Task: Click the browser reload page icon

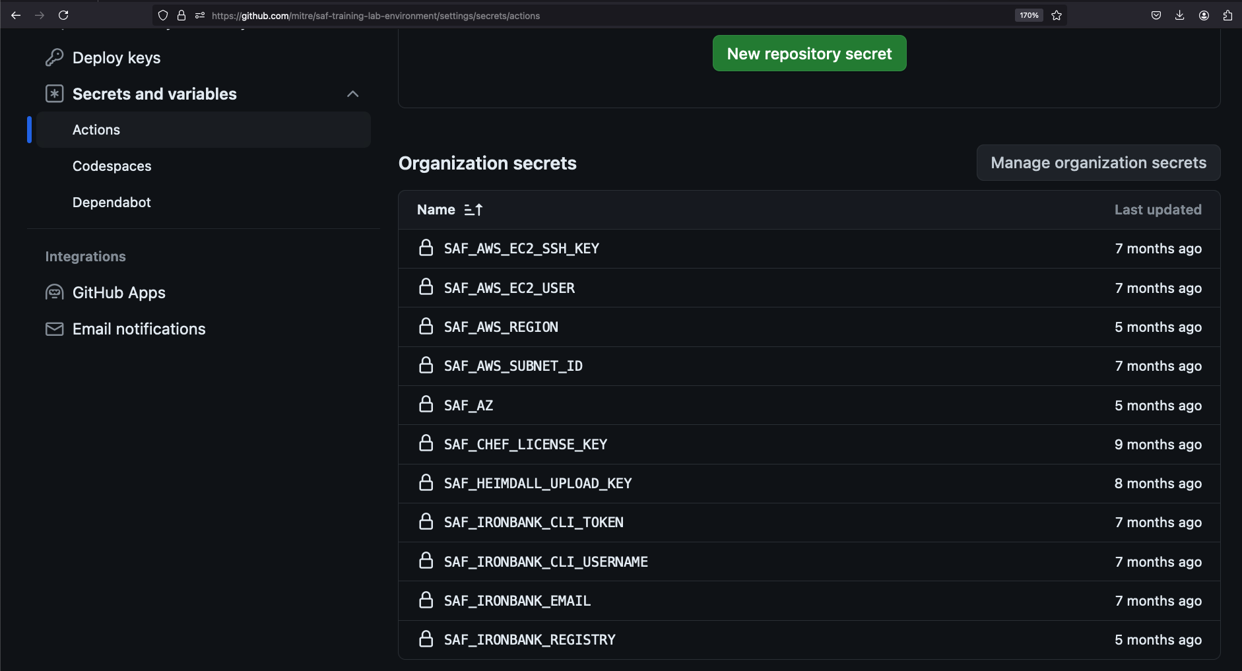Action: (x=63, y=15)
